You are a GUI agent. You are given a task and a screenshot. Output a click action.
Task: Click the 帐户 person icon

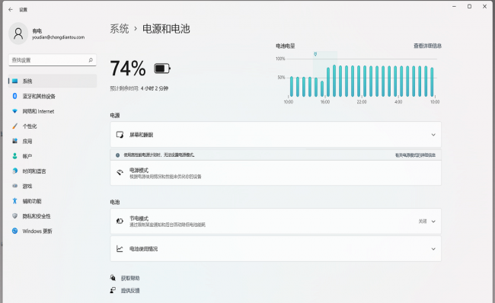click(14, 156)
